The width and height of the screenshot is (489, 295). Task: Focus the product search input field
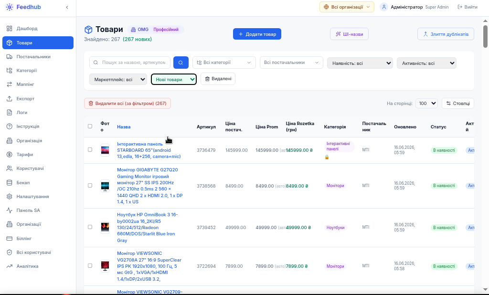point(130,63)
